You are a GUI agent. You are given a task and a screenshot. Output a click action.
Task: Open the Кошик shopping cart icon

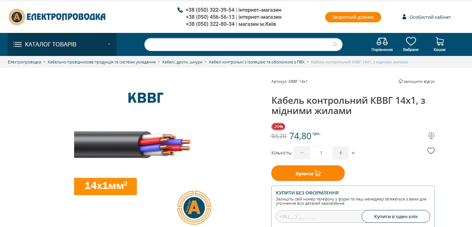coord(440,41)
